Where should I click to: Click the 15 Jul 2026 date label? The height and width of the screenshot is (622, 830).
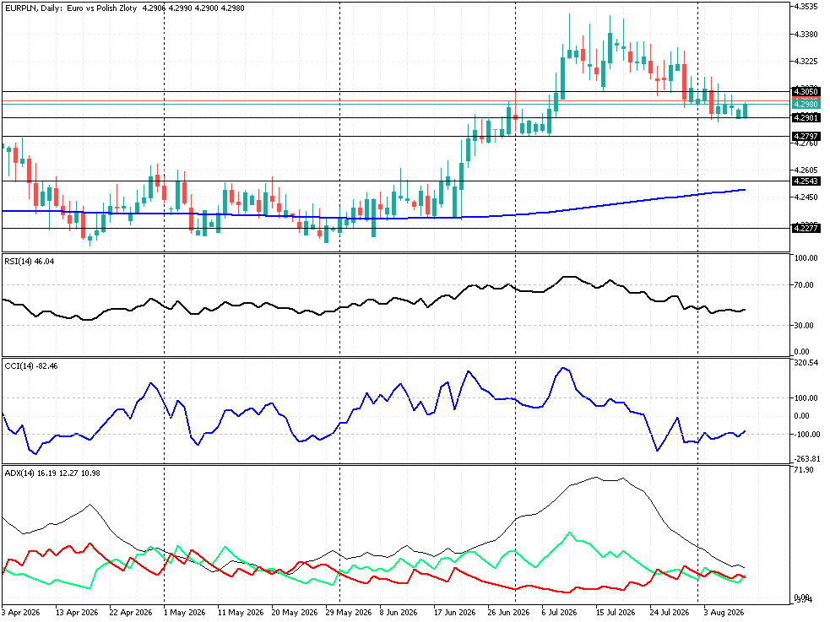coord(616,613)
